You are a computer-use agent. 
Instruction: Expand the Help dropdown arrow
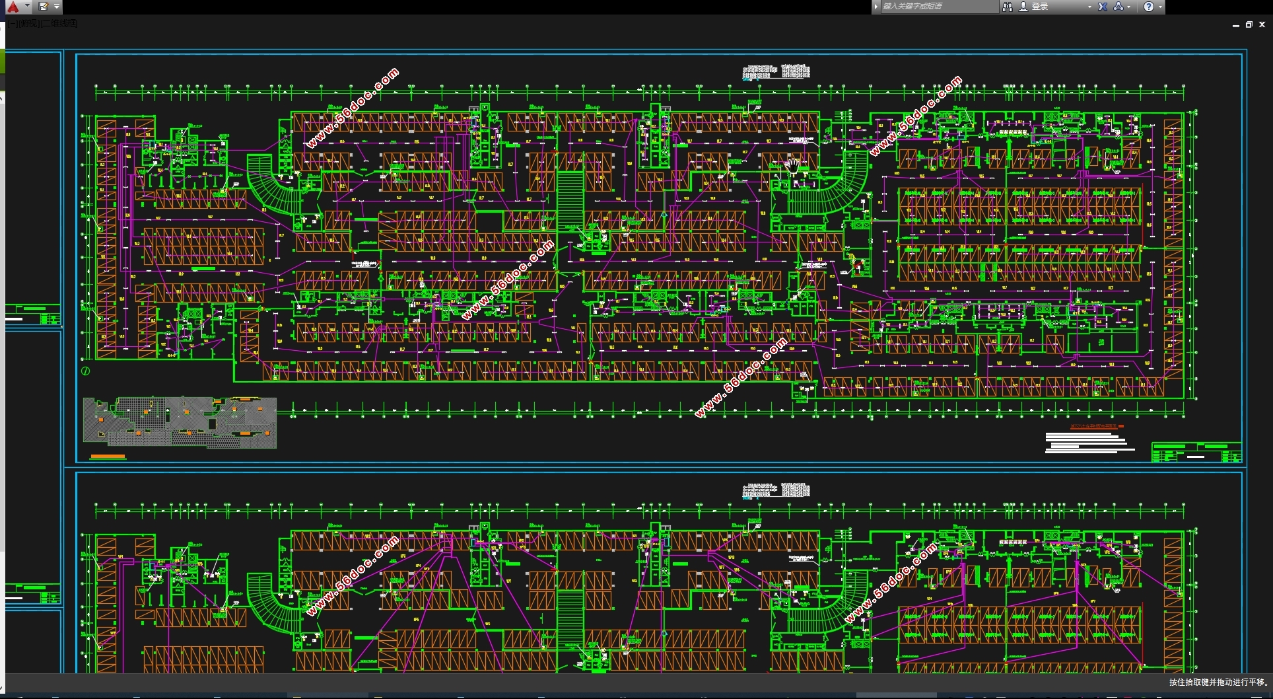coord(1160,7)
